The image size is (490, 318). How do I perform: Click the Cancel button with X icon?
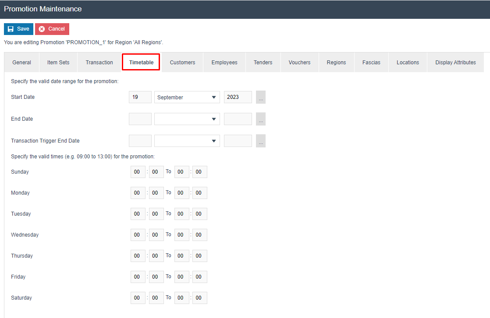point(52,29)
